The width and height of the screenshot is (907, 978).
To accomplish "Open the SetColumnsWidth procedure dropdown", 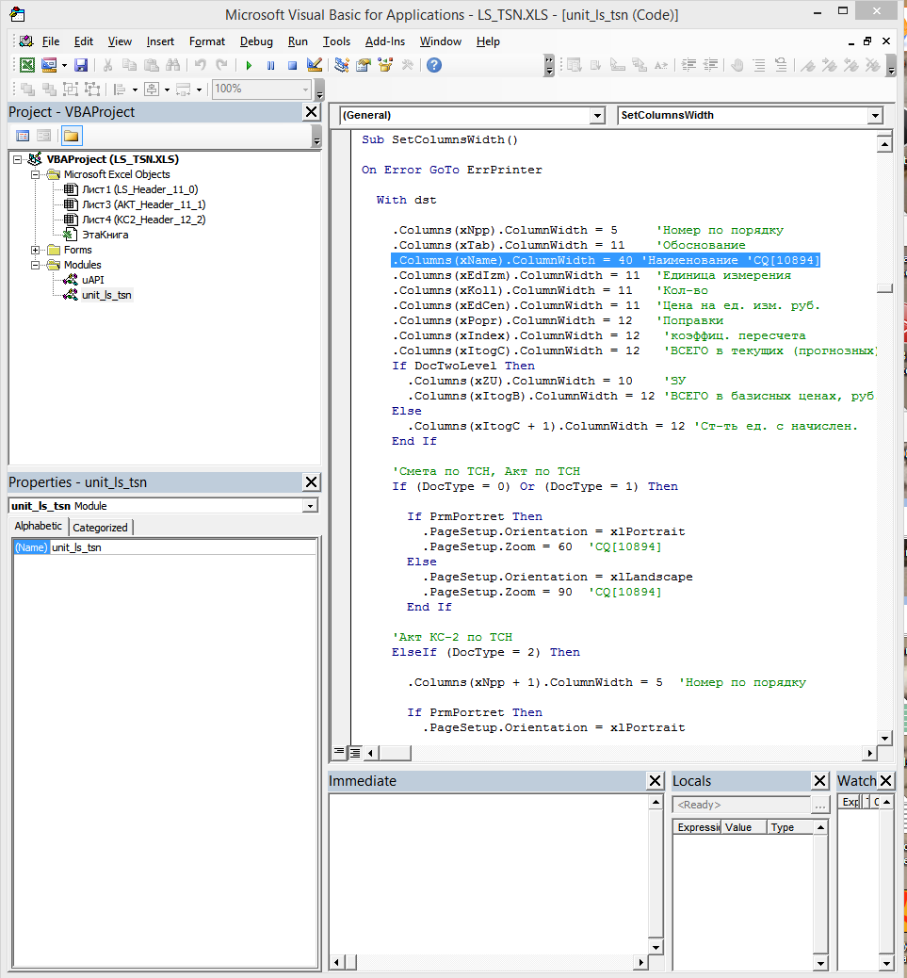I will (x=875, y=115).
